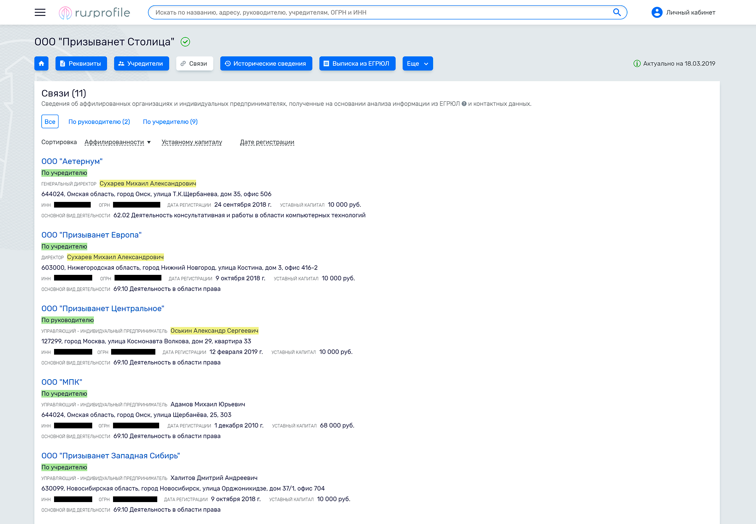
Task: Click the 68 000 руб. capital value
Action: 337,425
